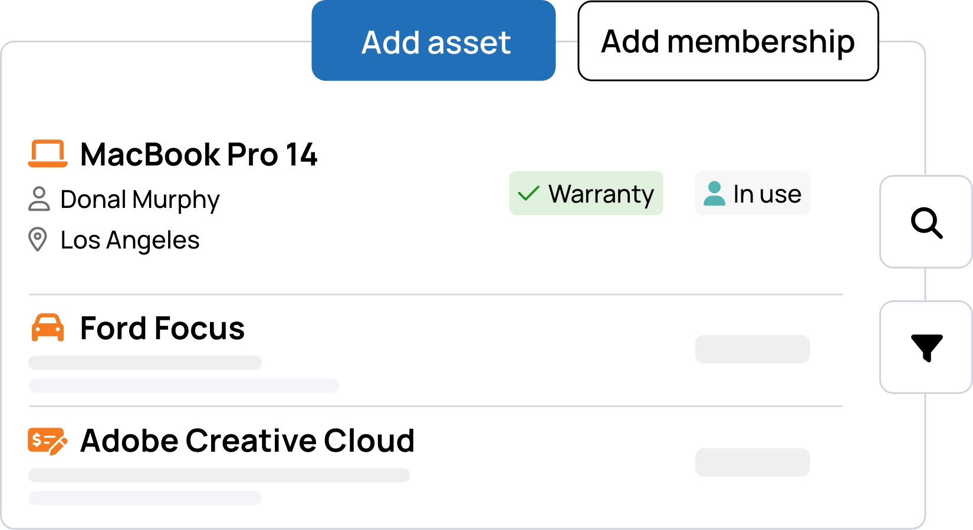
Task: Click the Add asset button
Action: pyautogui.click(x=433, y=41)
